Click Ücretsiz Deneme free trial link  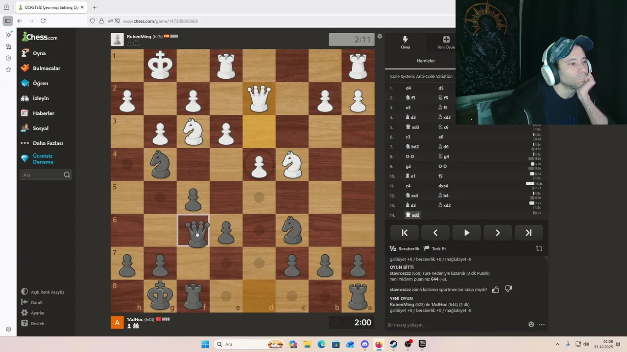[43, 159]
